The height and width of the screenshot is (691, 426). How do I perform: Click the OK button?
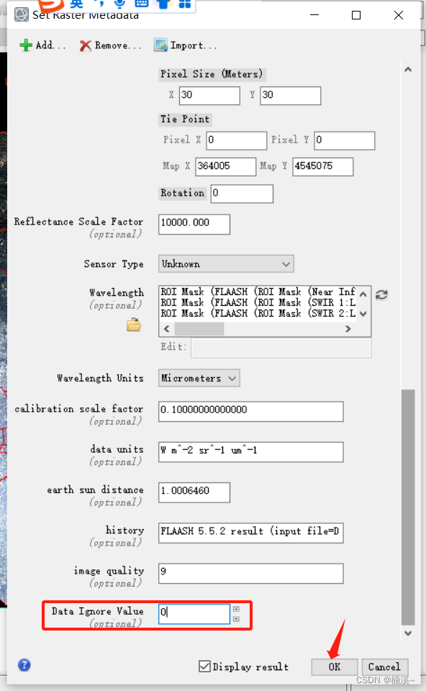click(335, 667)
